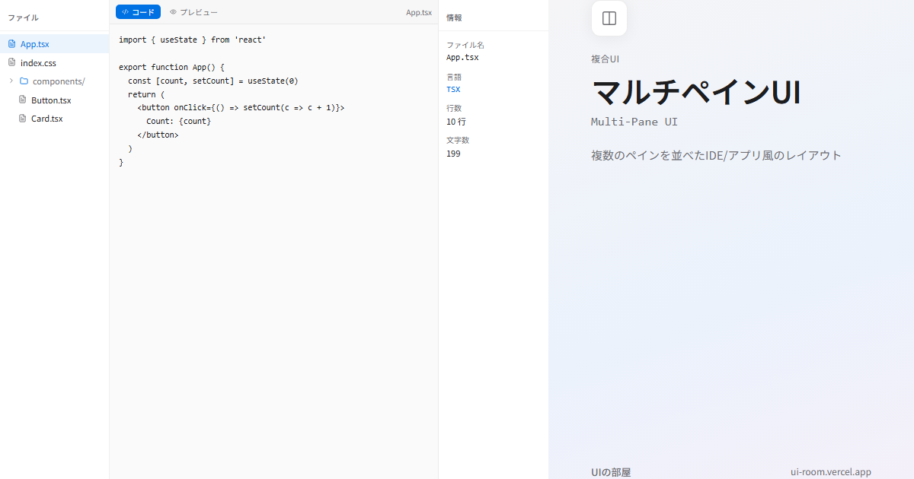The width and height of the screenshot is (914, 479).
Task: Open Card.tsx in the file tree
Action: coord(54,119)
